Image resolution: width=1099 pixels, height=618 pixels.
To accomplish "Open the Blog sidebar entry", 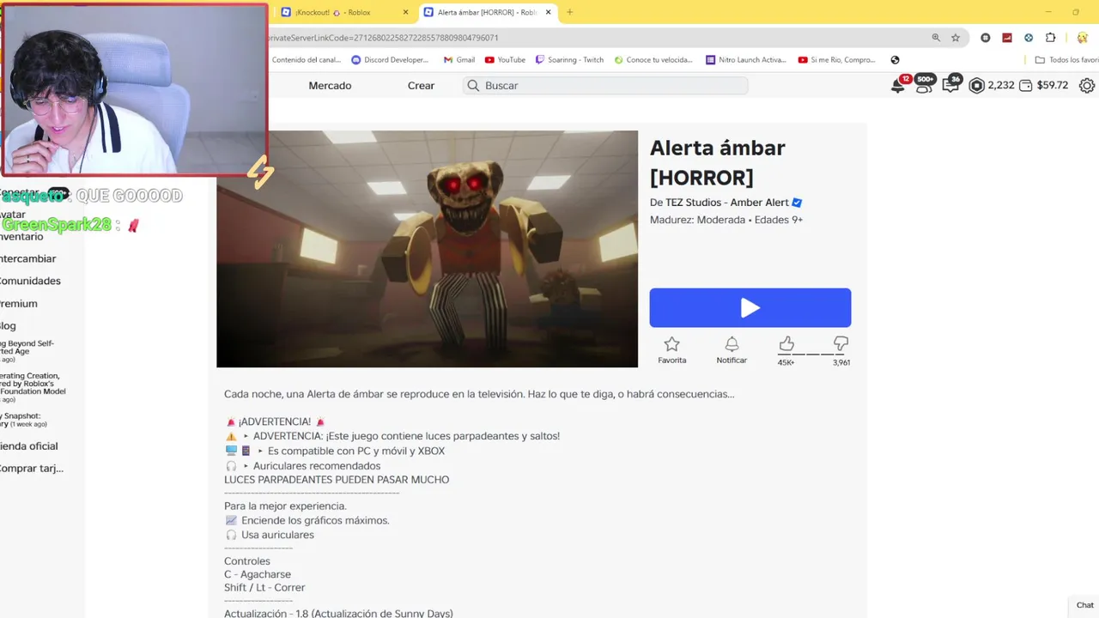I will click(x=9, y=325).
